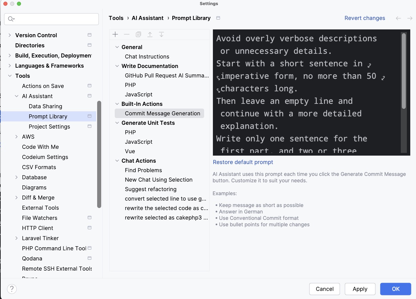The height and width of the screenshot is (299, 416).
Task: Expand Build, Execution, Deployment section
Action: [9, 55]
